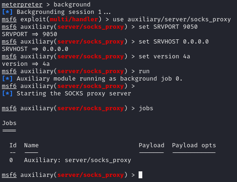Click the 'Payload opts' column header
Screen dimensions: 237x182
click(x=194, y=145)
